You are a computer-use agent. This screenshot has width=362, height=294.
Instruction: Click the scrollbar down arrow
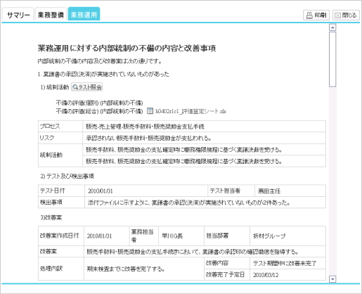[332, 279]
